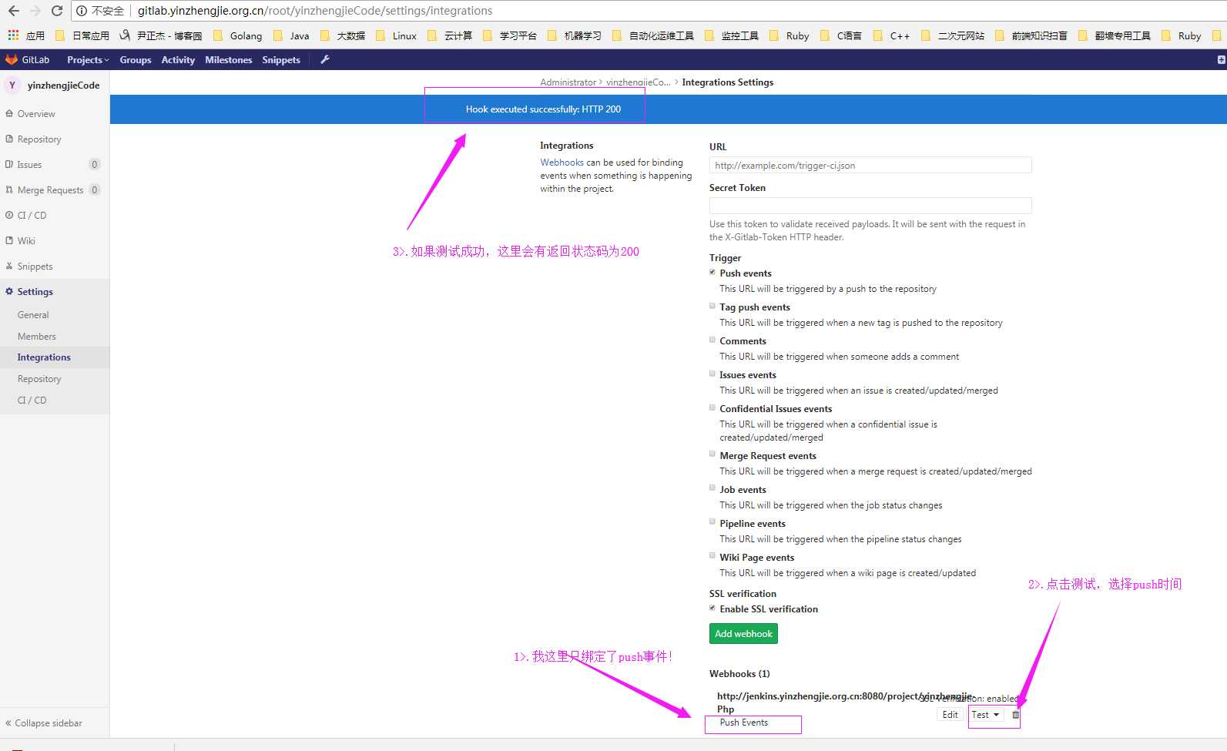Open Activity in top navigation

coord(178,59)
